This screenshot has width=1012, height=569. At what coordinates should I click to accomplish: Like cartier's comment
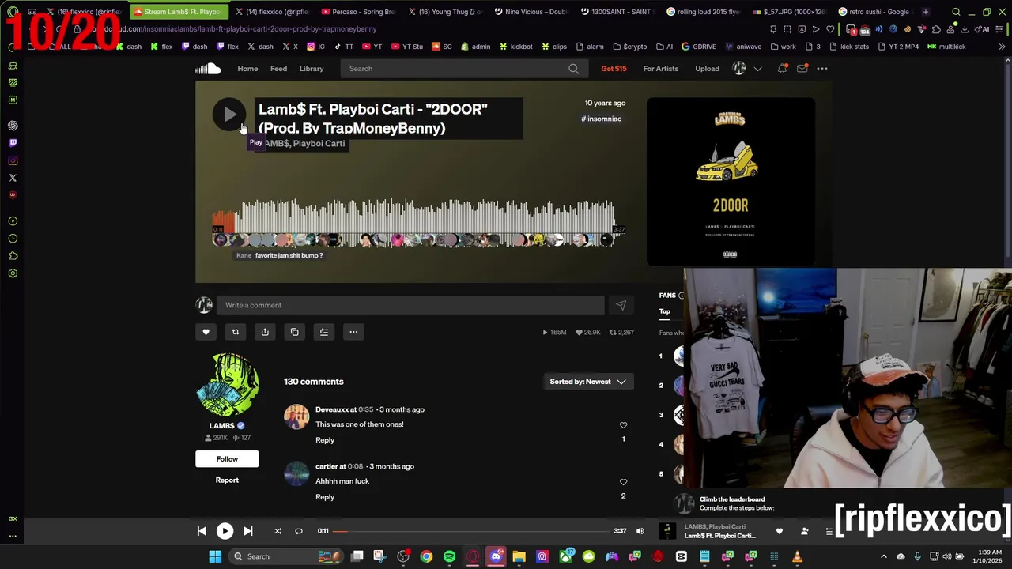pyautogui.click(x=623, y=482)
